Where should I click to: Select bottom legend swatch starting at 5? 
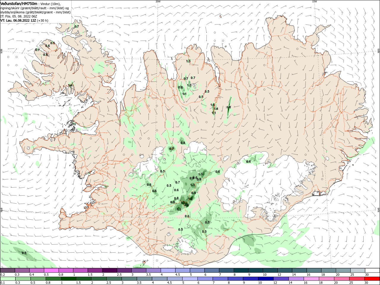(190, 279)
